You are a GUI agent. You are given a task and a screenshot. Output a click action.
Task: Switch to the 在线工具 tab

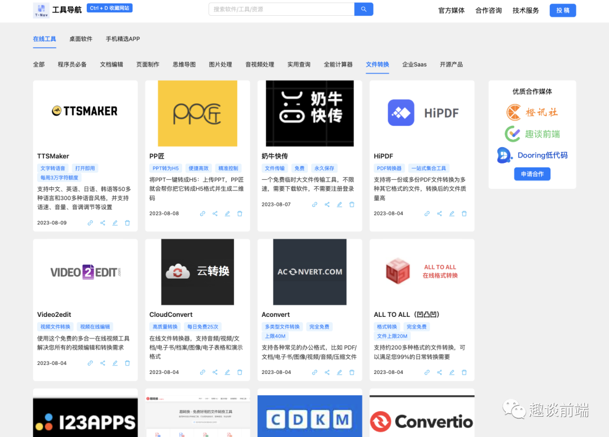click(x=45, y=39)
